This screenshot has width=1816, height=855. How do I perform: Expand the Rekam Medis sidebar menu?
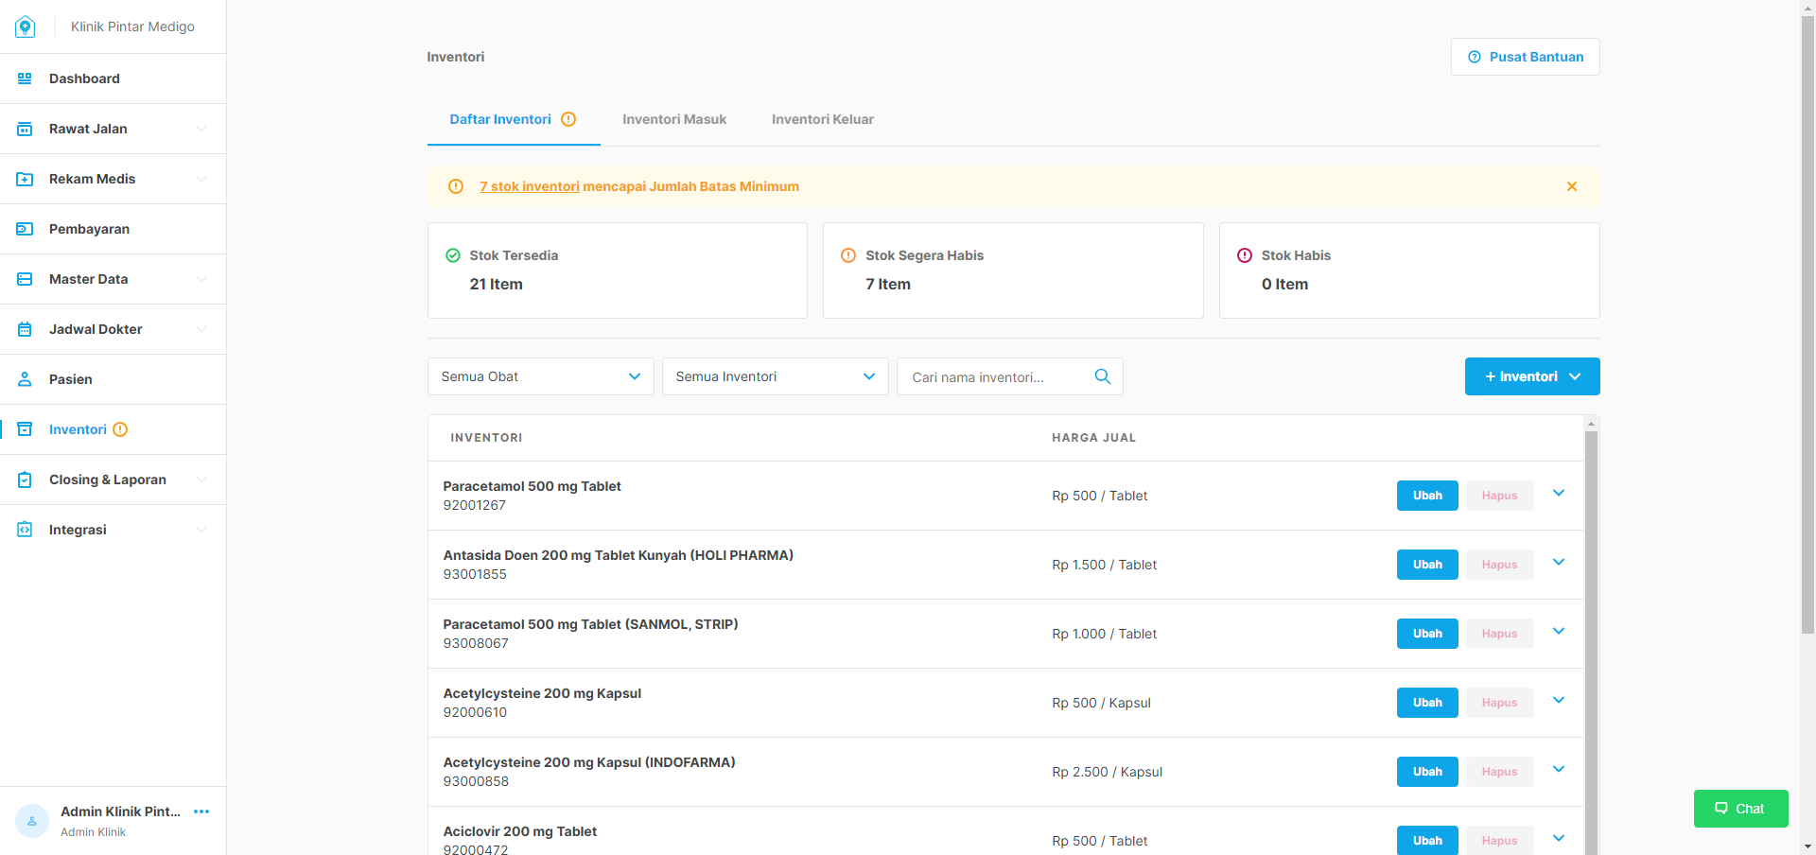pyautogui.click(x=201, y=179)
